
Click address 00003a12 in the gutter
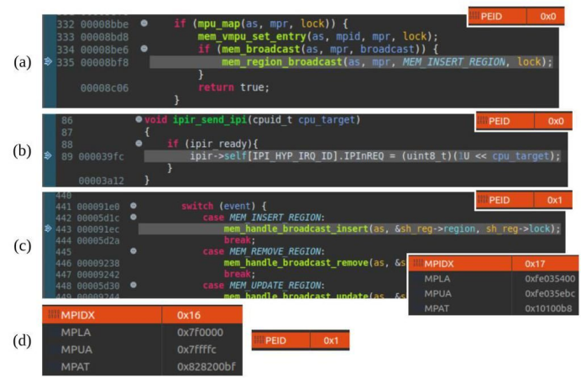(101, 181)
